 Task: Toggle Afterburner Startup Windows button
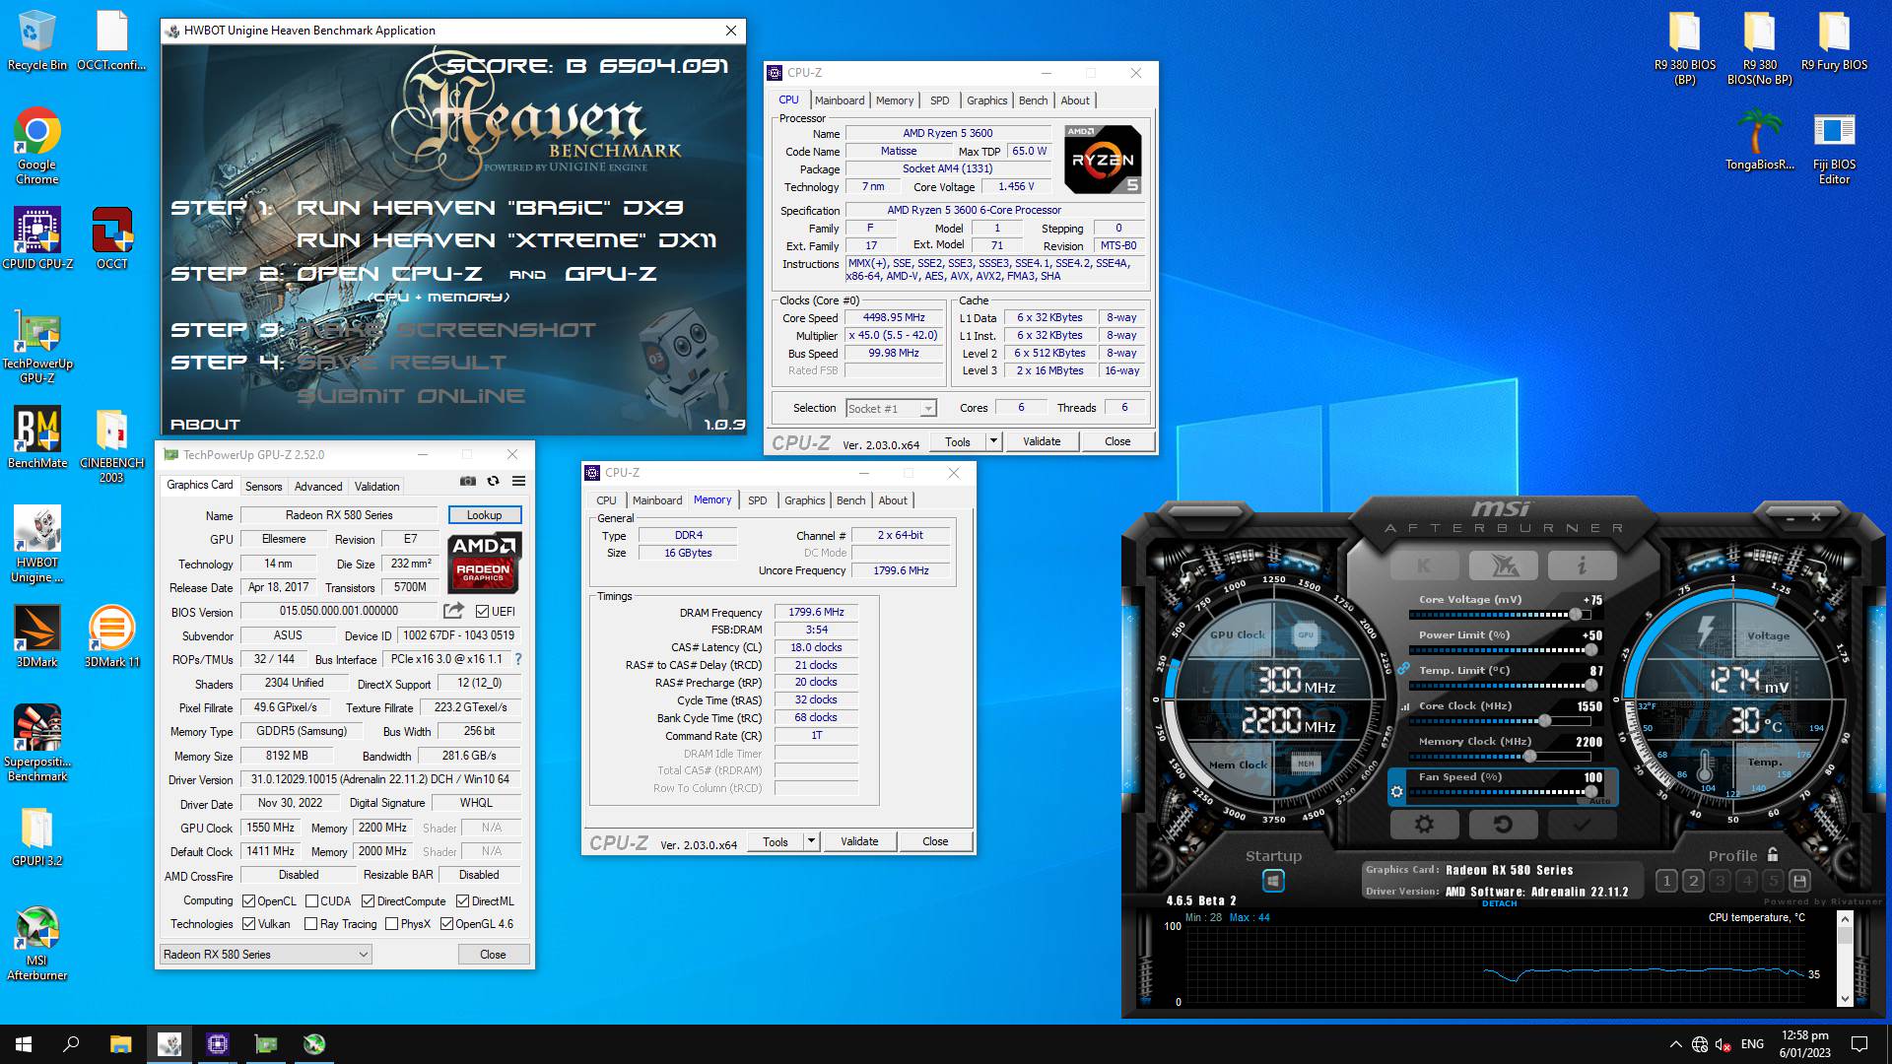click(1273, 881)
